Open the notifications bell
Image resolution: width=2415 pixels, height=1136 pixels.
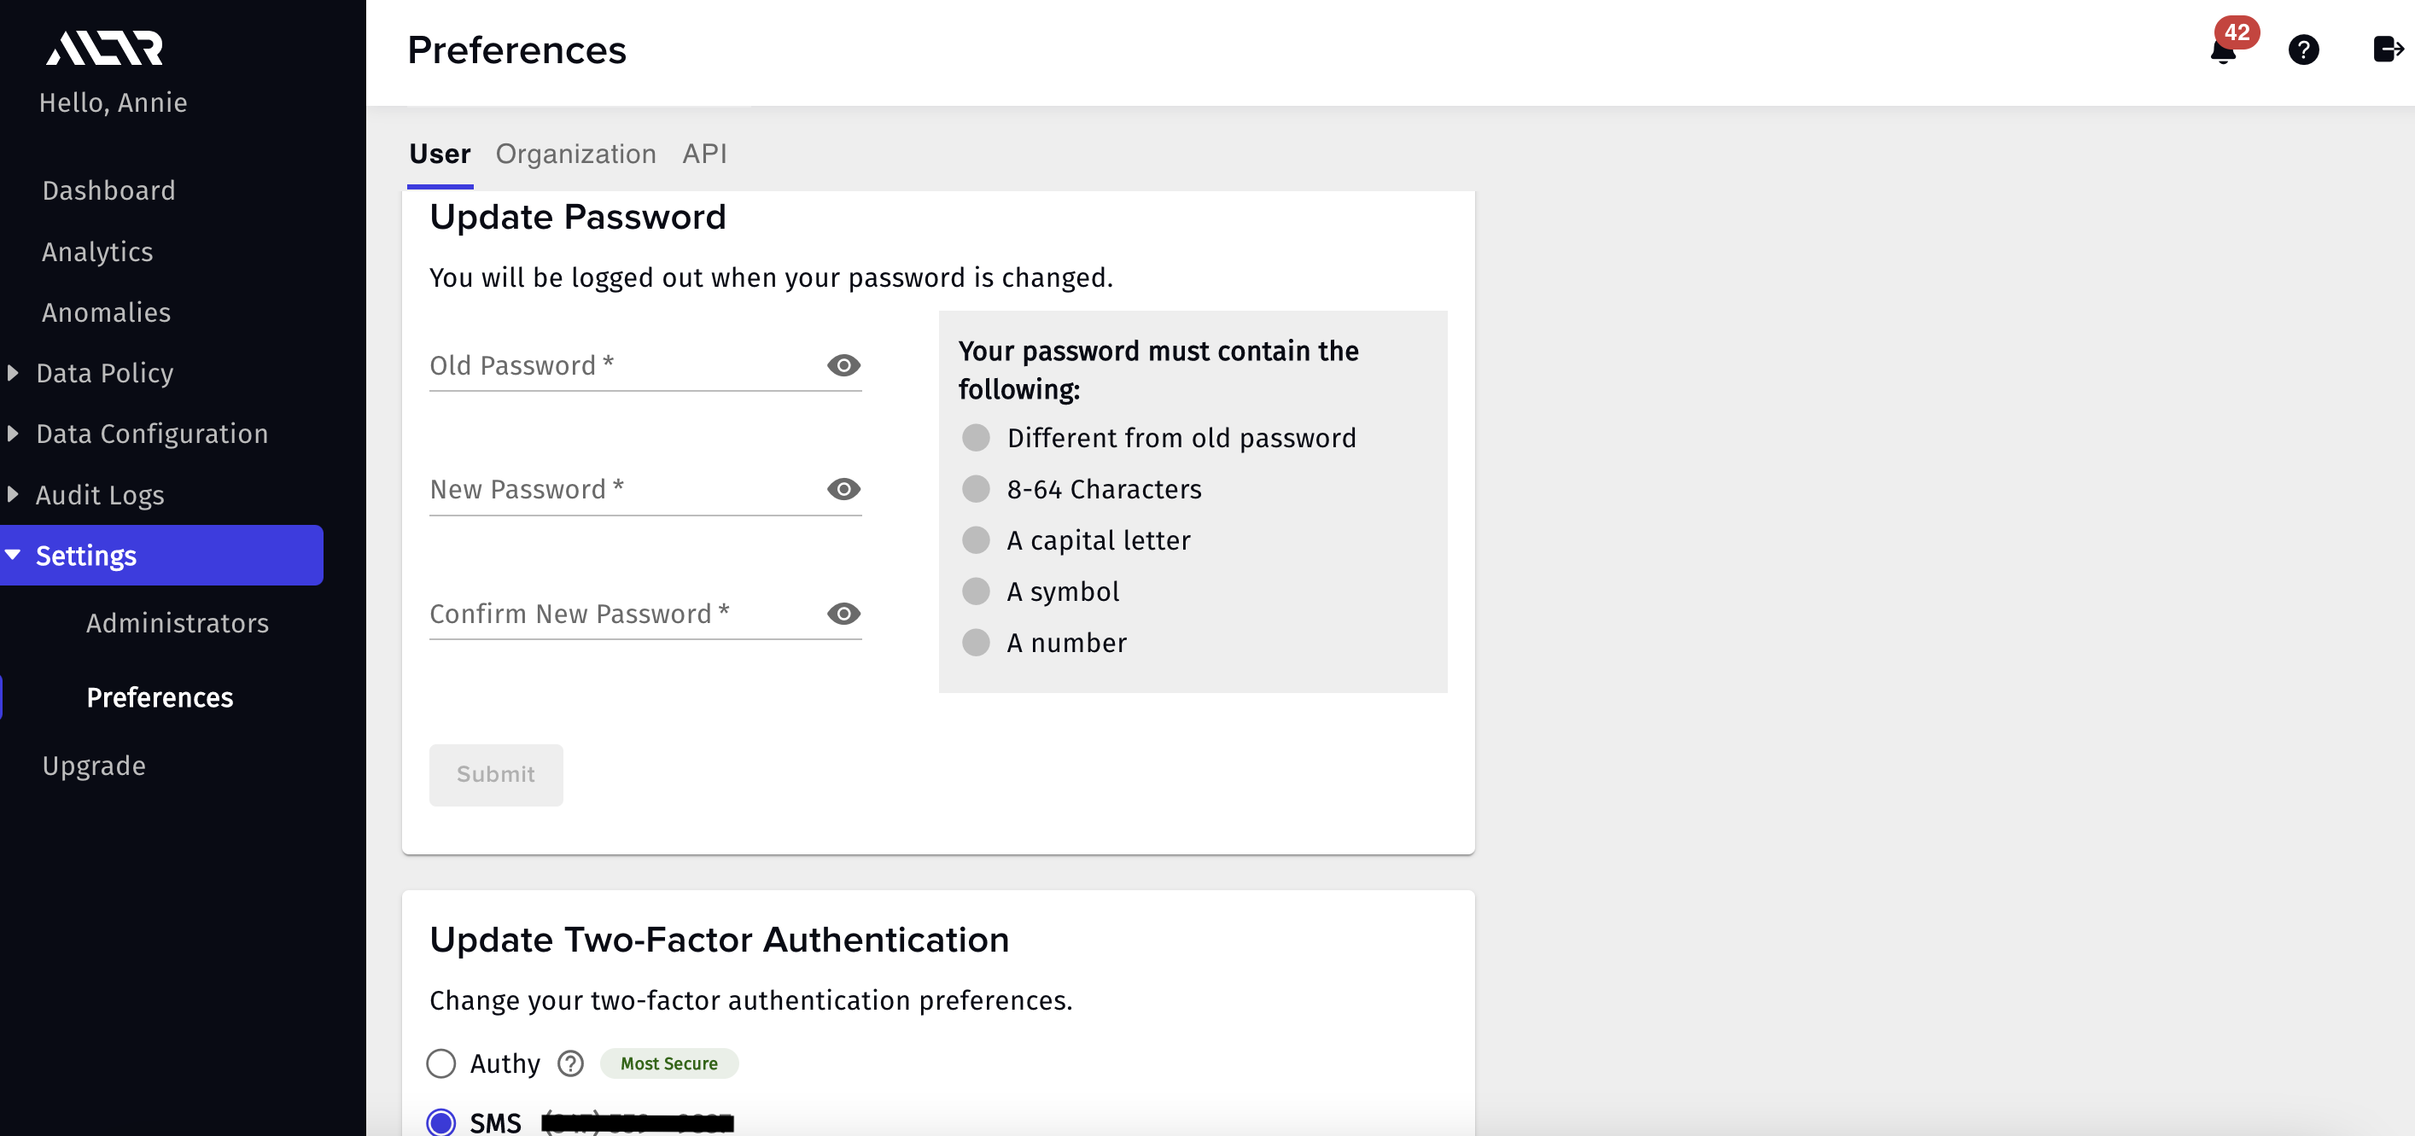pos(2222,50)
